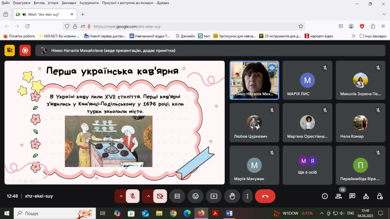The width and height of the screenshot is (390, 219).
Task: Select the МАРІЯ ЛИС participant tile
Action: coord(308,80)
